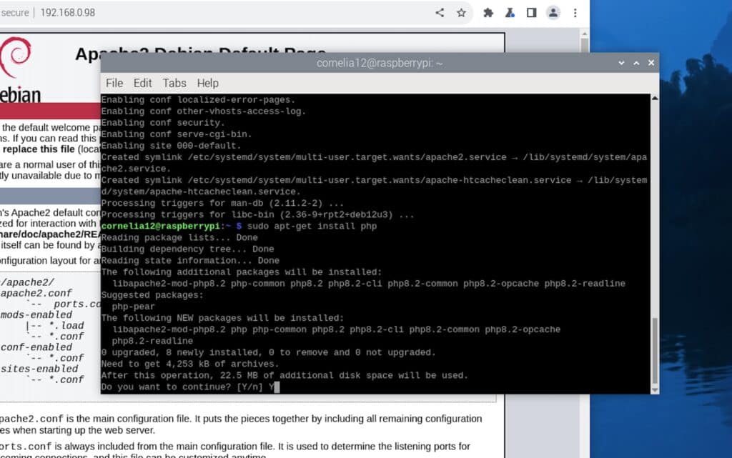The image size is (732, 458).
Task: Toggle the browser side panel icon
Action: (531, 13)
